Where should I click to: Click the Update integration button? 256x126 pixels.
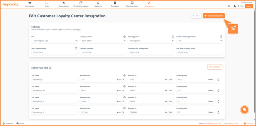214,16
